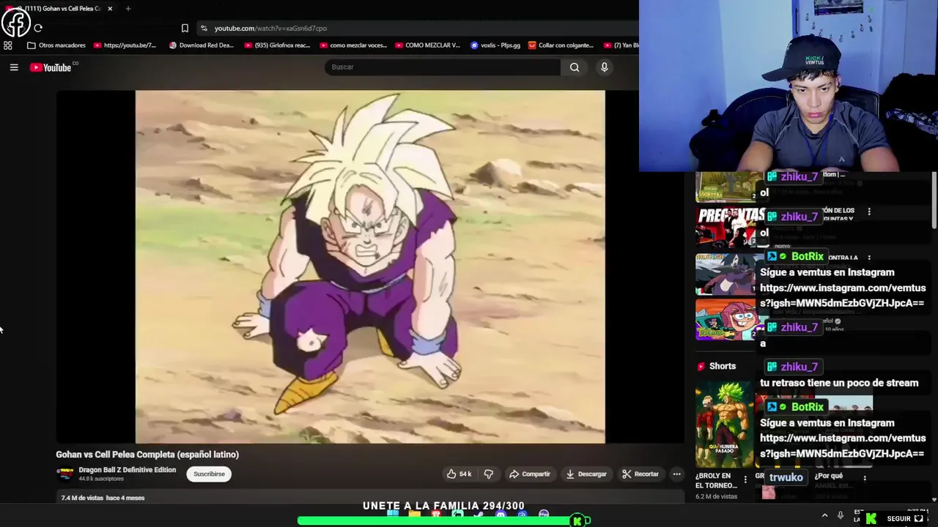This screenshot has height=527, width=938.
Task: Click the Gohan video player frame
Action: 370,266
